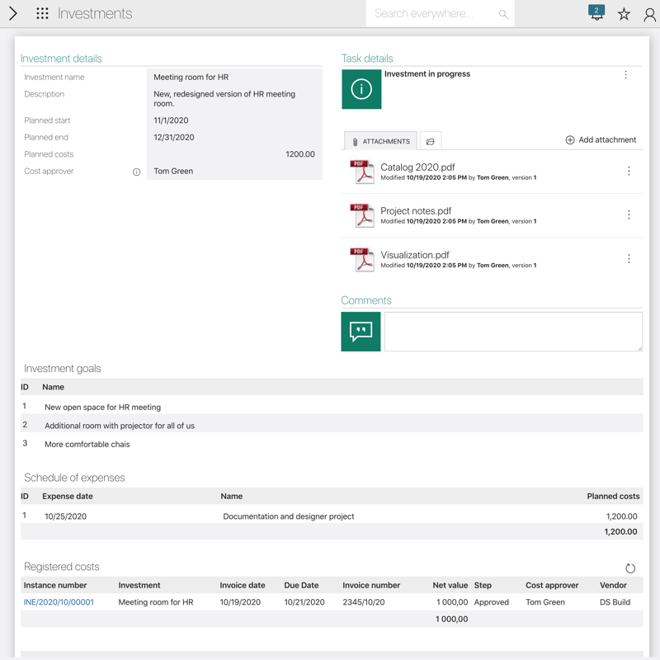Open Project notes.pdf options menu
The height and width of the screenshot is (660, 660).
coord(629,214)
